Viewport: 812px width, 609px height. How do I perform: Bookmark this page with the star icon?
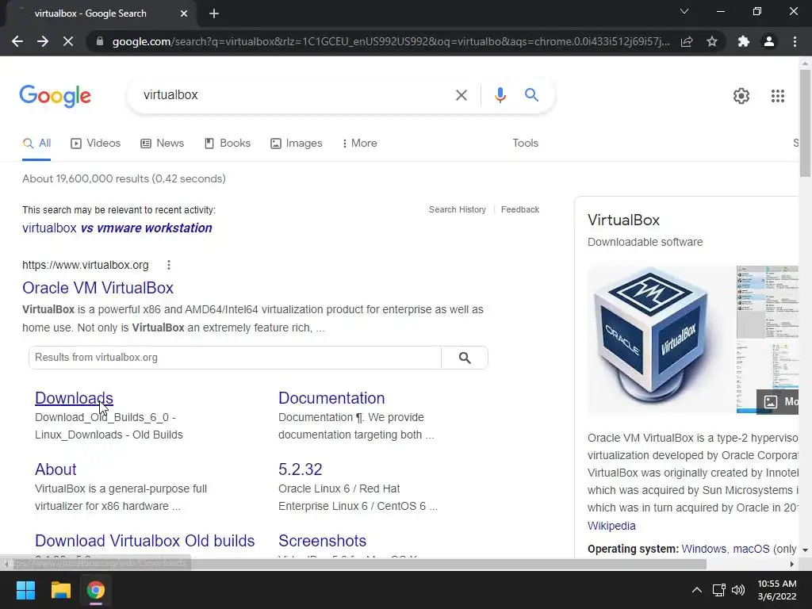tap(712, 41)
